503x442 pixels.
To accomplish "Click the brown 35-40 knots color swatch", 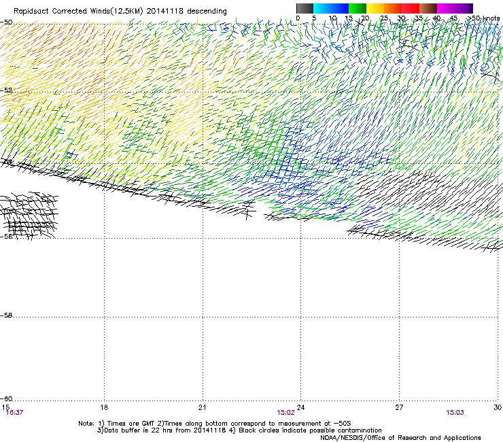I will point(428,8).
